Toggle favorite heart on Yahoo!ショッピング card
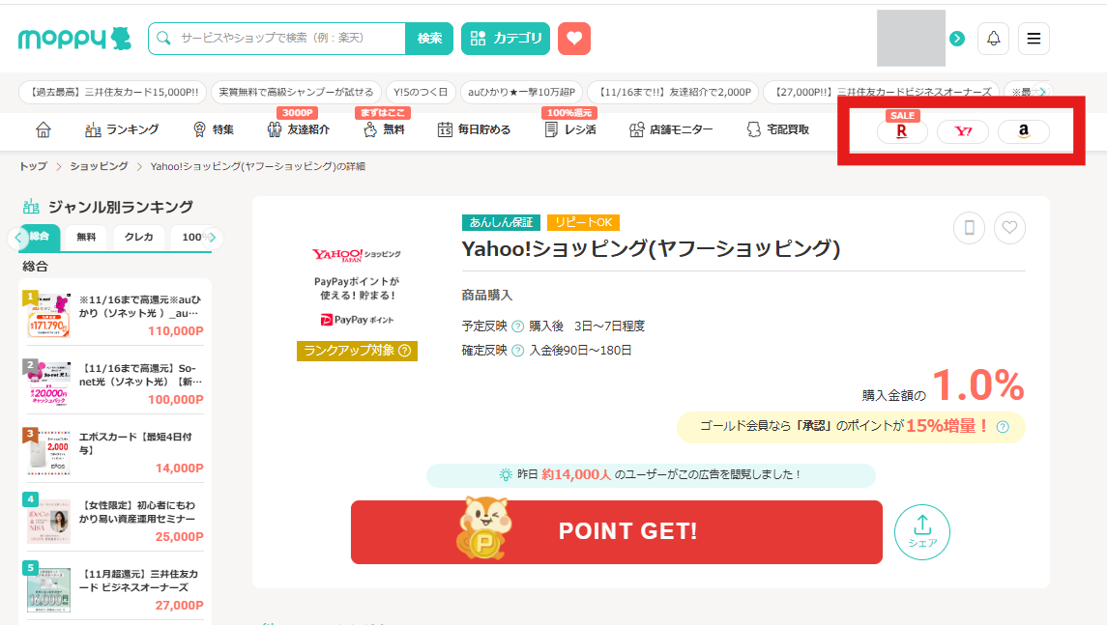The height and width of the screenshot is (625, 1107). pos(1009,228)
